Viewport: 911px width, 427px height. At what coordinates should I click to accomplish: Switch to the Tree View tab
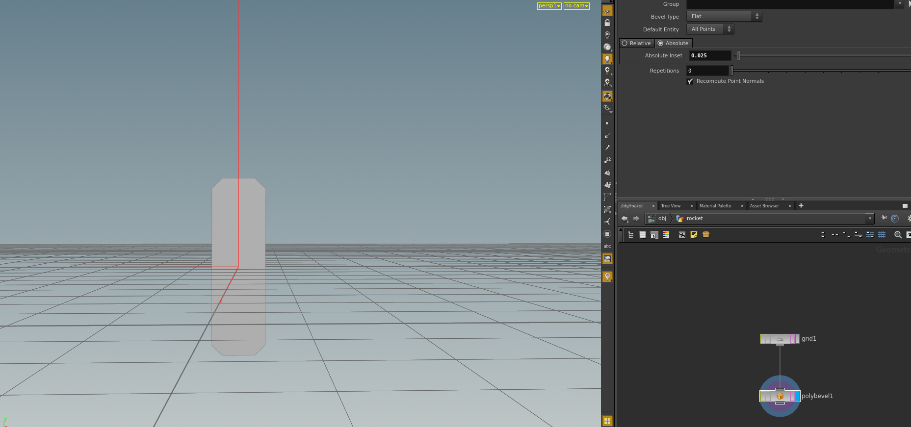671,206
